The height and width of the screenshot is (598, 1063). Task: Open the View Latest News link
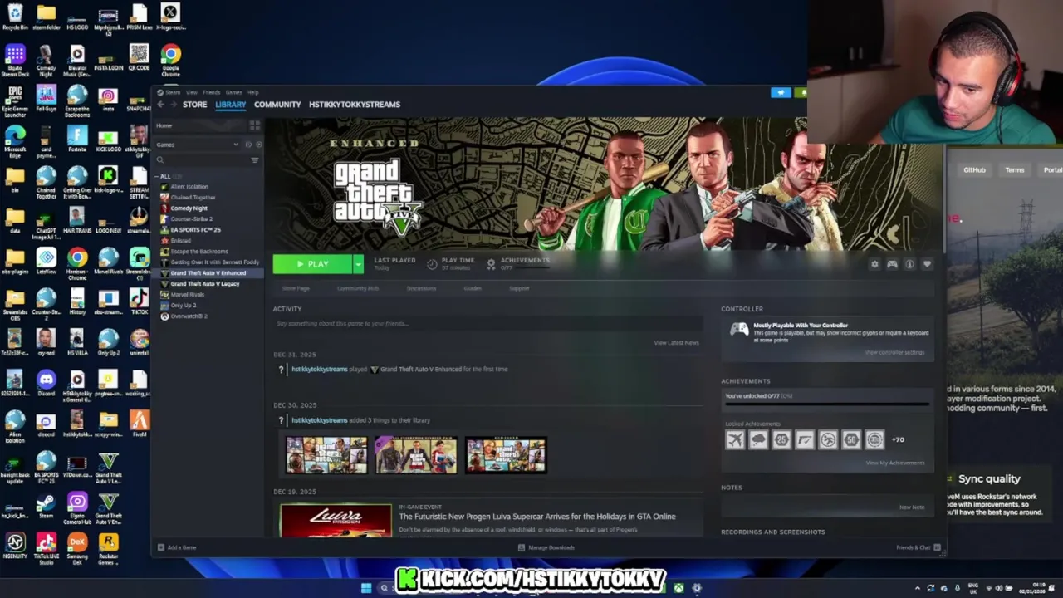tap(676, 342)
